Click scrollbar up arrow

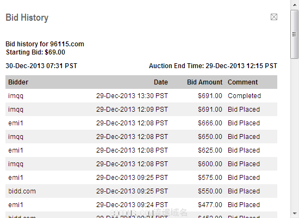295,5
